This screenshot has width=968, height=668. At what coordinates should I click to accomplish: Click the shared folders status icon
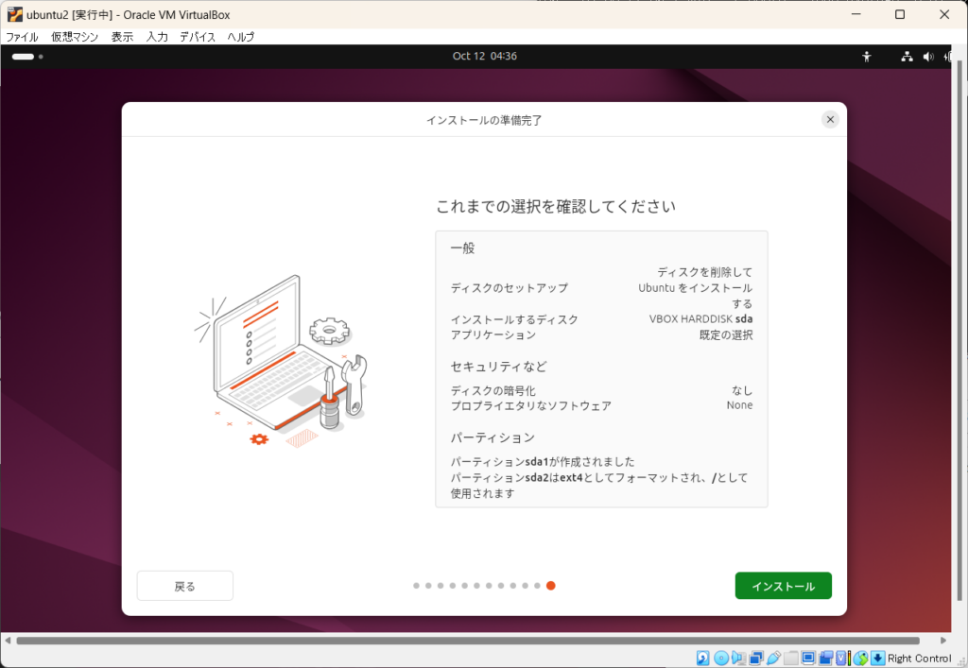click(791, 659)
